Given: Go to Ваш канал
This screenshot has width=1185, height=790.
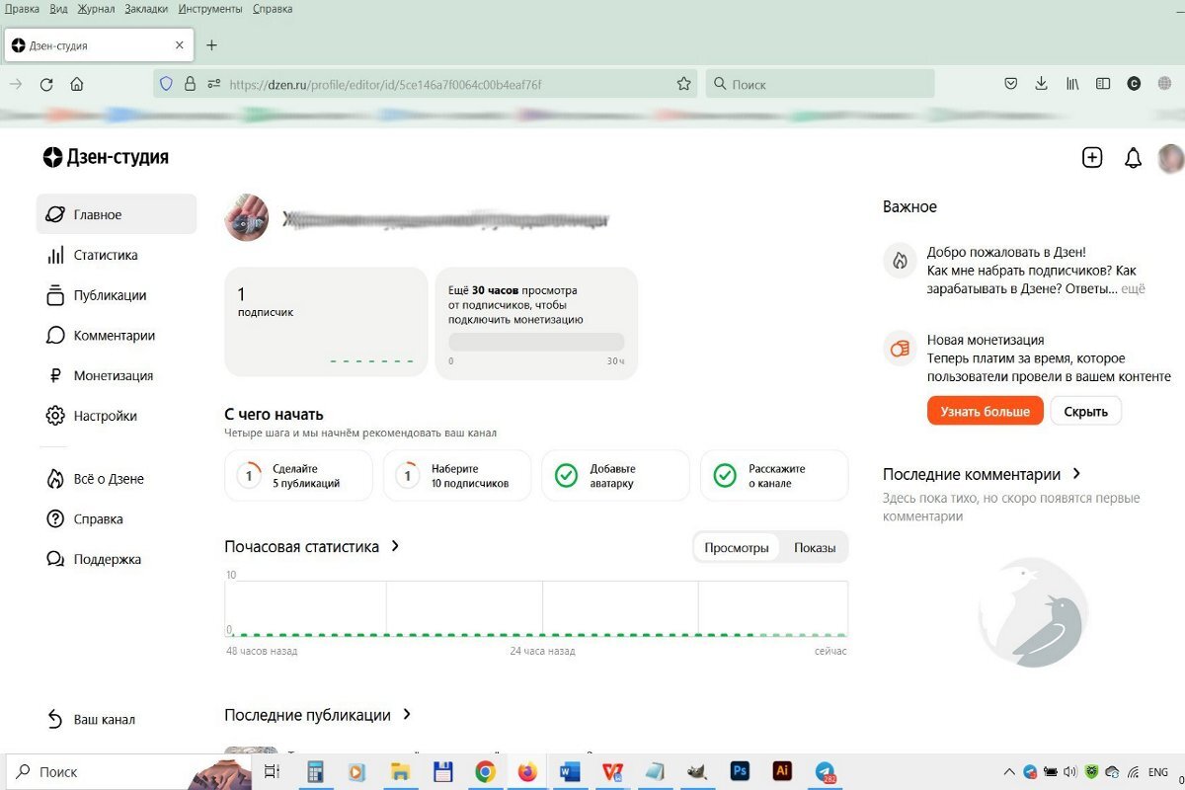Looking at the screenshot, I should click(x=92, y=720).
